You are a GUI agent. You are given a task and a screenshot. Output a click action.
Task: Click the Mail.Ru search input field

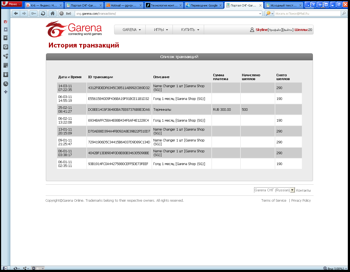point(307,14)
